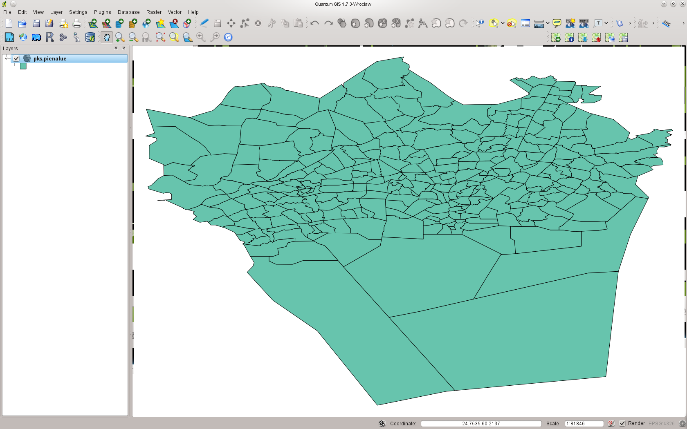The height and width of the screenshot is (429, 687).
Task: Open the text annotation dropdown arrow
Action: pyautogui.click(x=606, y=23)
